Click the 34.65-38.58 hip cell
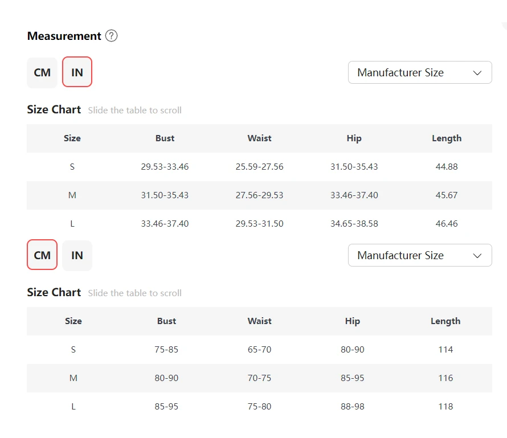 (354, 224)
